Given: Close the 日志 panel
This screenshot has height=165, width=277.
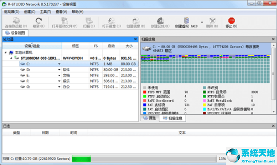Looking at the screenshot, I should (x=273, y=126).
